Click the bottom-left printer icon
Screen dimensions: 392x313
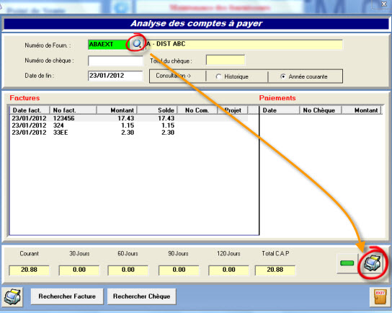click(x=12, y=297)
